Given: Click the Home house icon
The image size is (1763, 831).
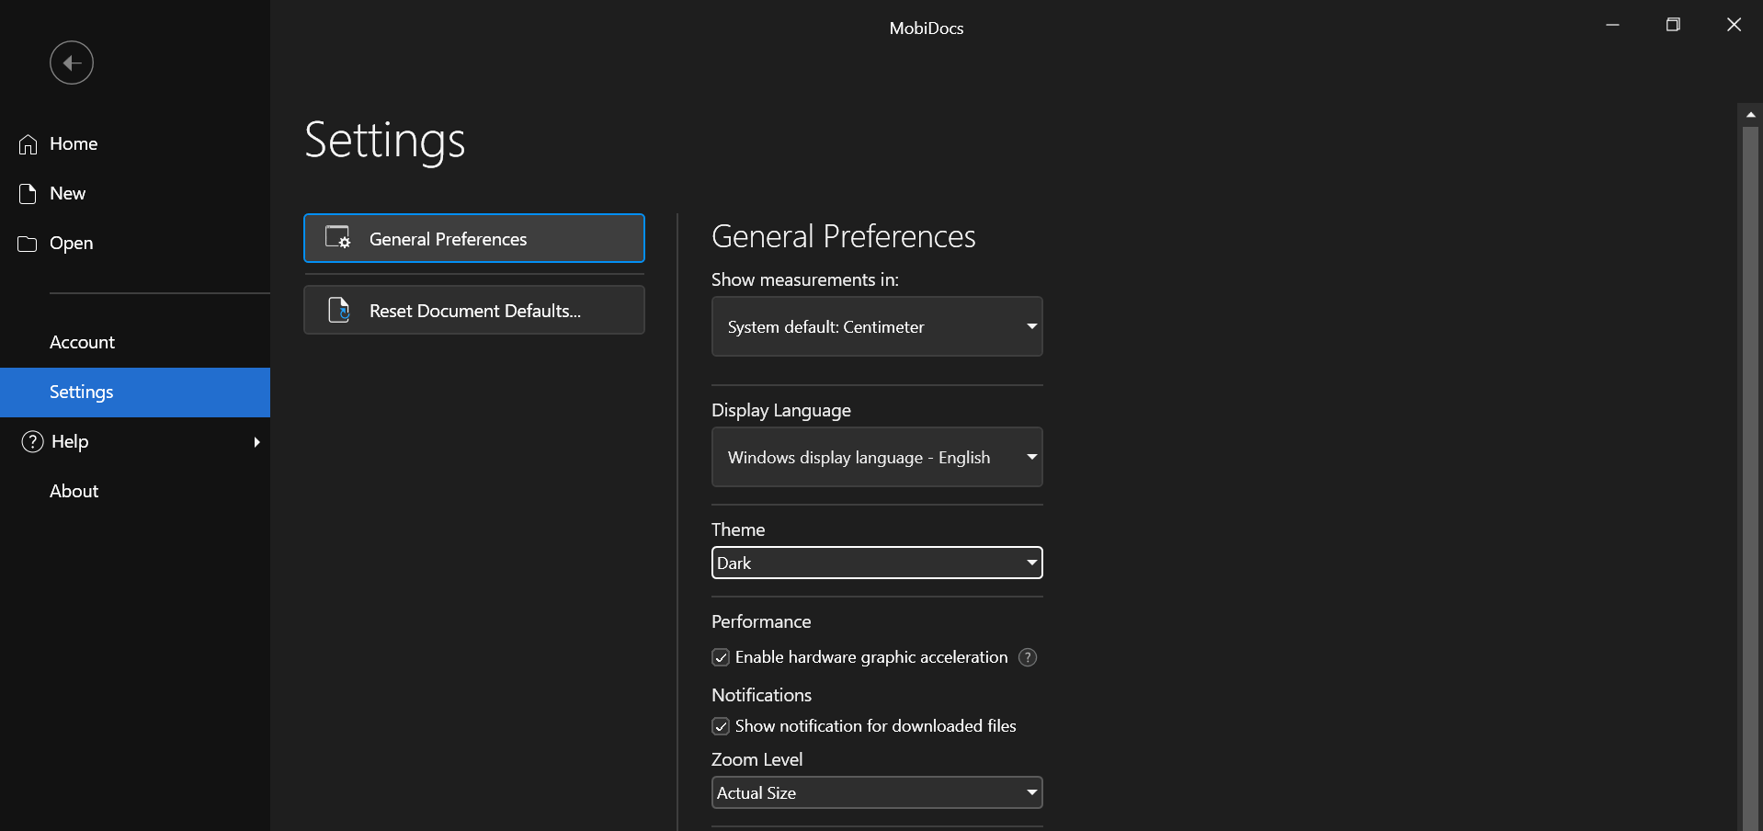Looking at the screenshot, I should click(x=28, y=144).
